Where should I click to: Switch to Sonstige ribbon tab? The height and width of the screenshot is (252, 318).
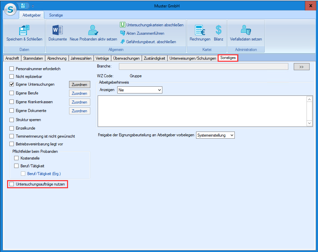tap(56, 15)
